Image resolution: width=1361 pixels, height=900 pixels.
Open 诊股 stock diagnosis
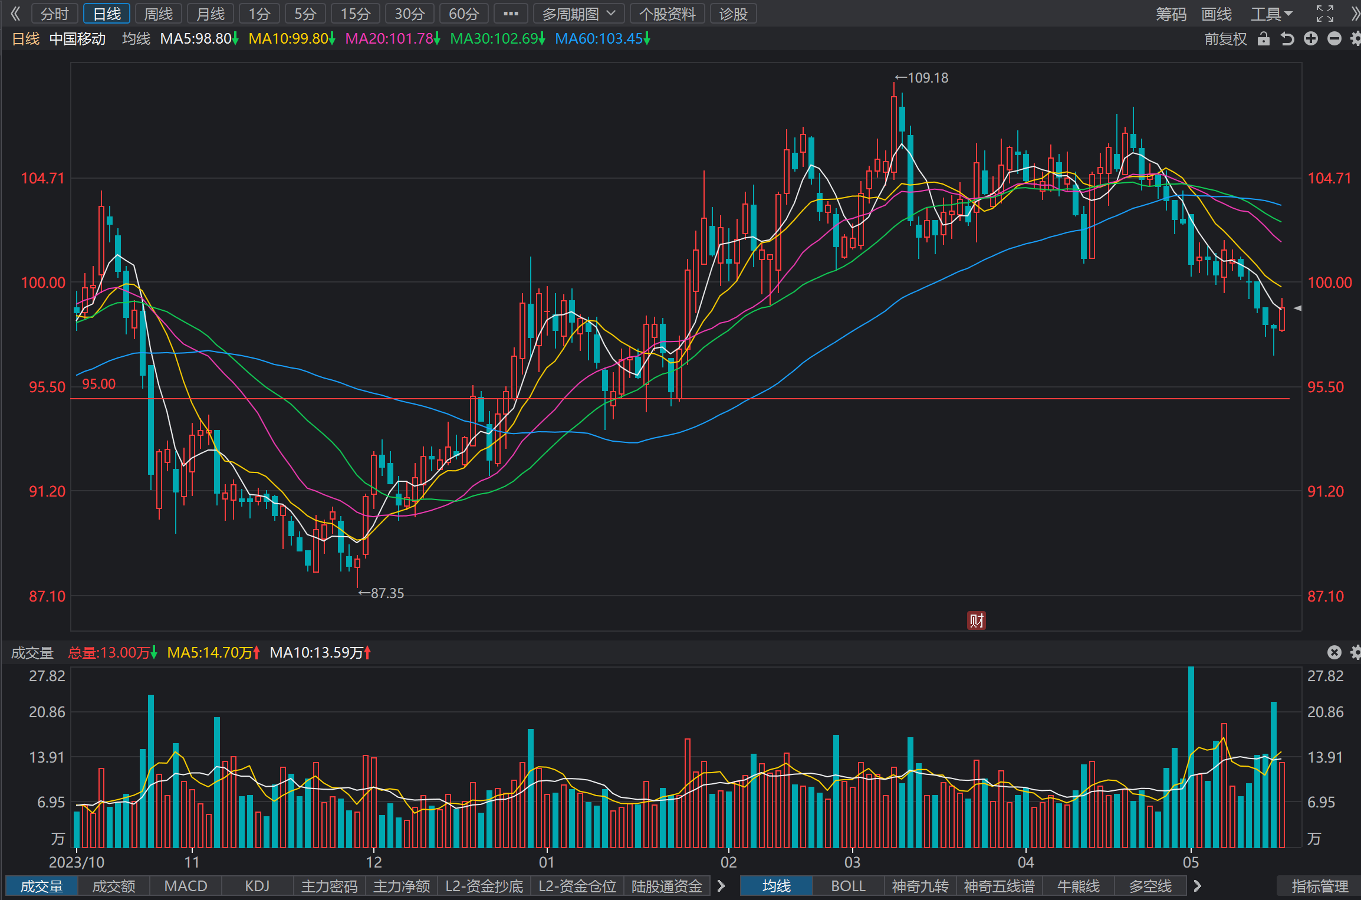click(734, 14)
